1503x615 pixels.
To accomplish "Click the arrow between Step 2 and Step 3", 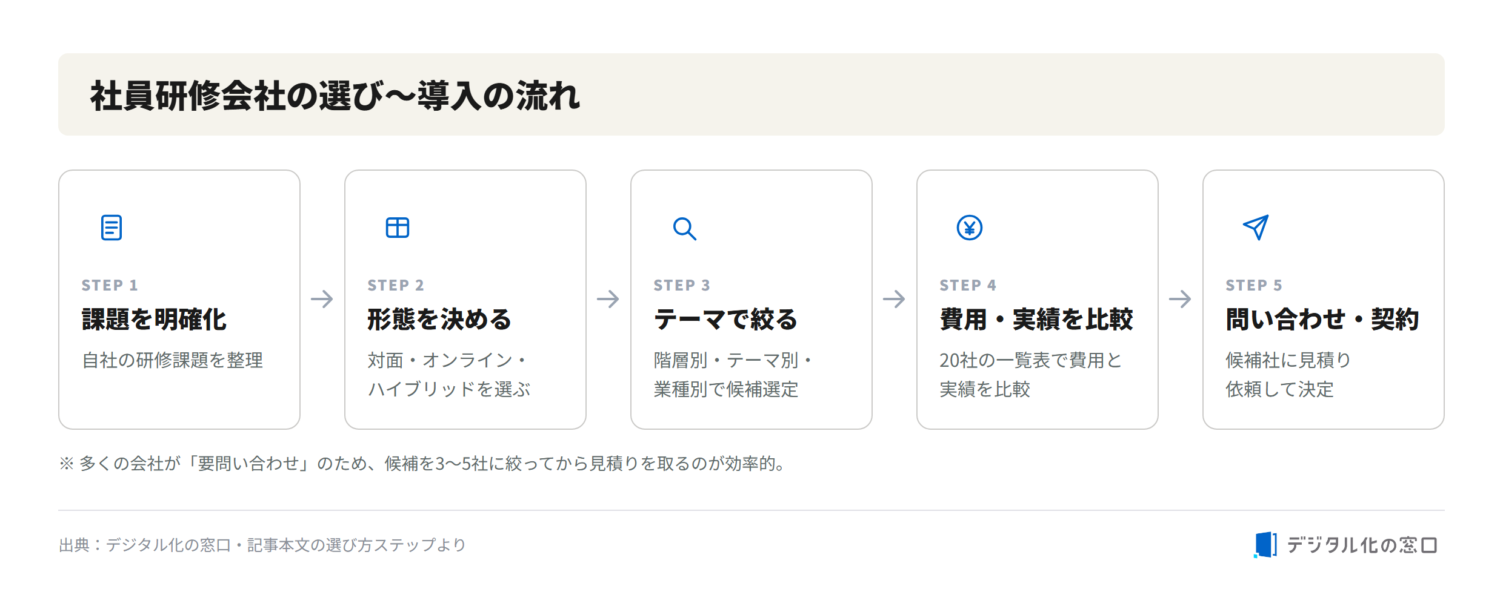I will pyautogui.click(x=608, y=299).
